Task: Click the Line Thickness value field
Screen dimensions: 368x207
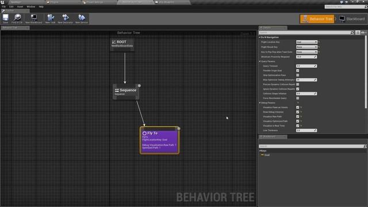Action: tap(306, 131)
